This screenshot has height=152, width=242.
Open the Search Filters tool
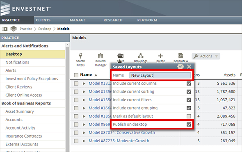[x=80, y=59]
